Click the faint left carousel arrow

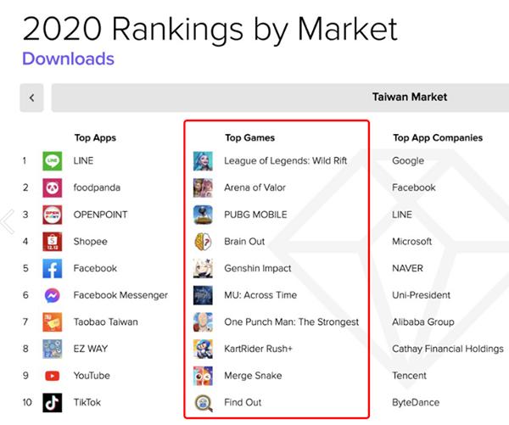pos(8,221)
